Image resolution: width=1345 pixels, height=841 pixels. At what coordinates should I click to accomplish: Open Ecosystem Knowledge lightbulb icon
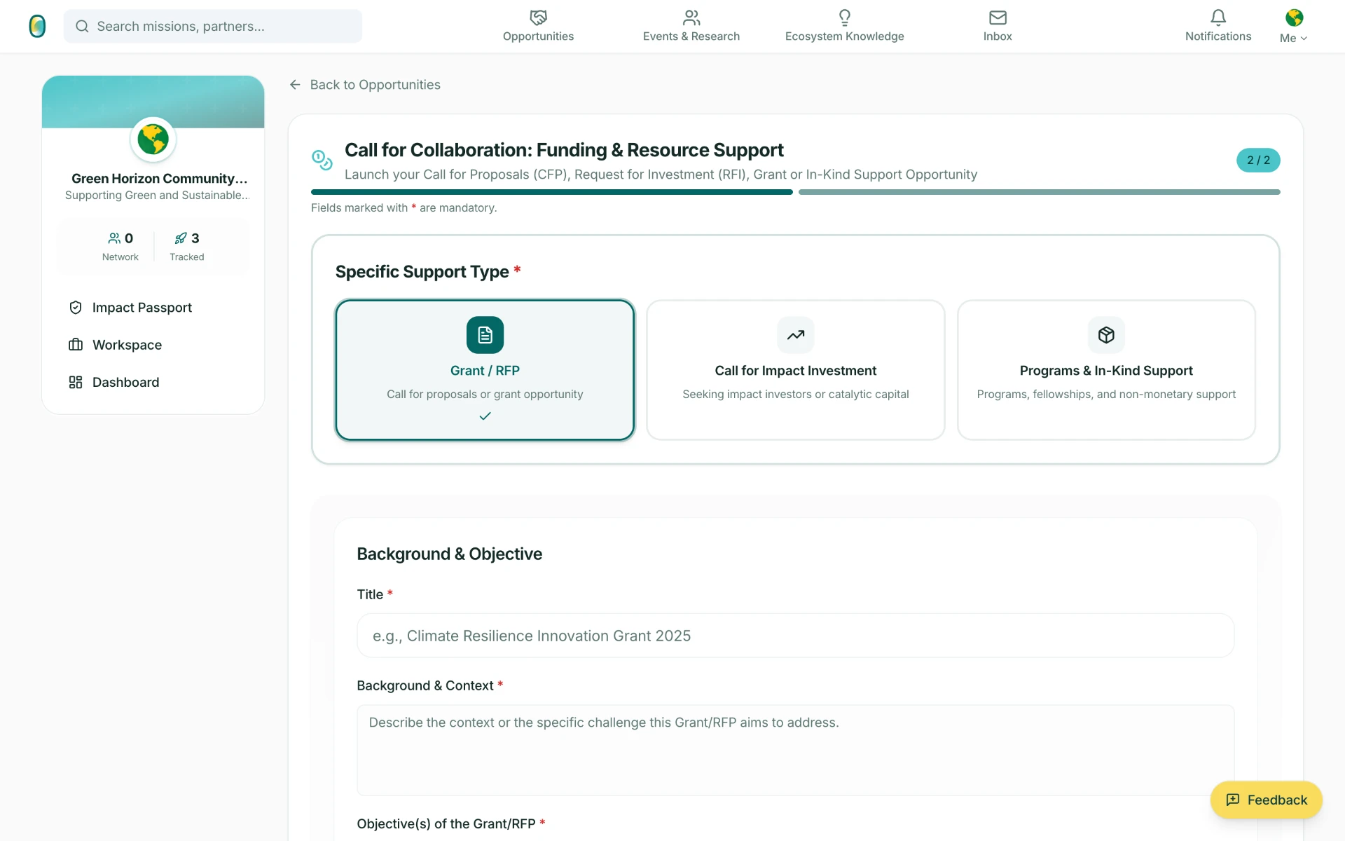coord(845,17)
